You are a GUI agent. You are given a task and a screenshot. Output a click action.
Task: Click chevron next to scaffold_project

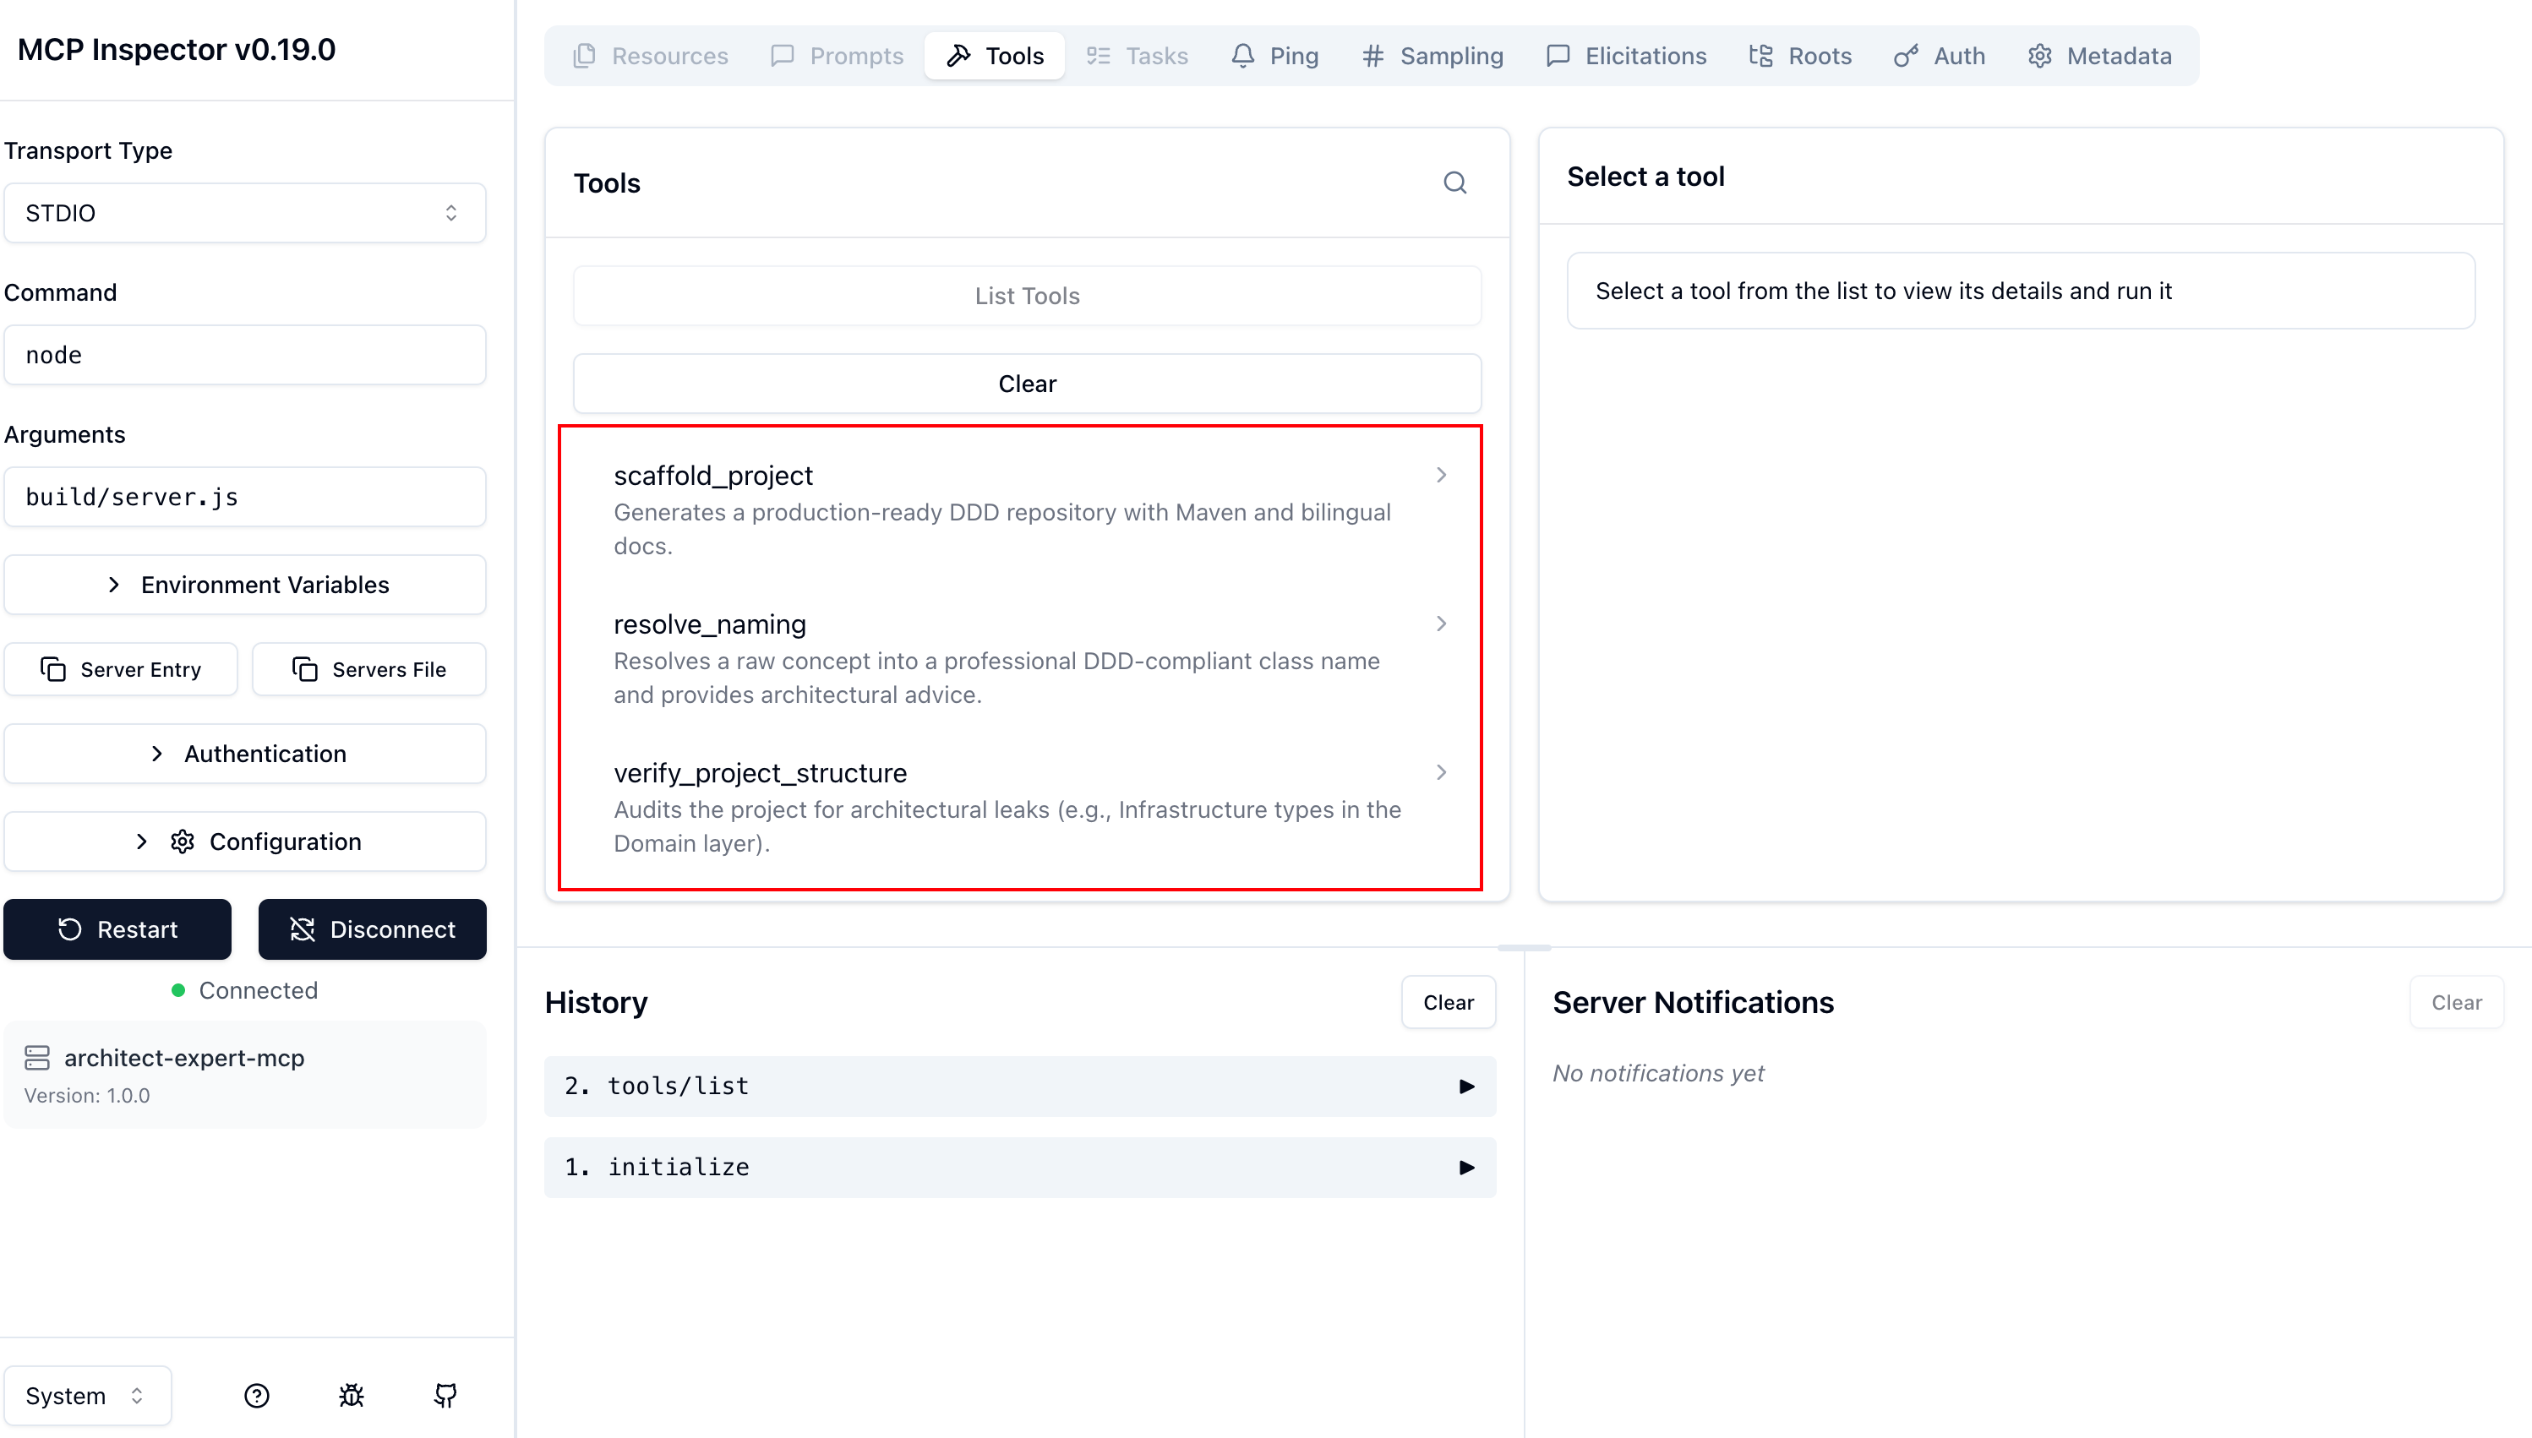pyautogui.click(x=1441, y=475)
